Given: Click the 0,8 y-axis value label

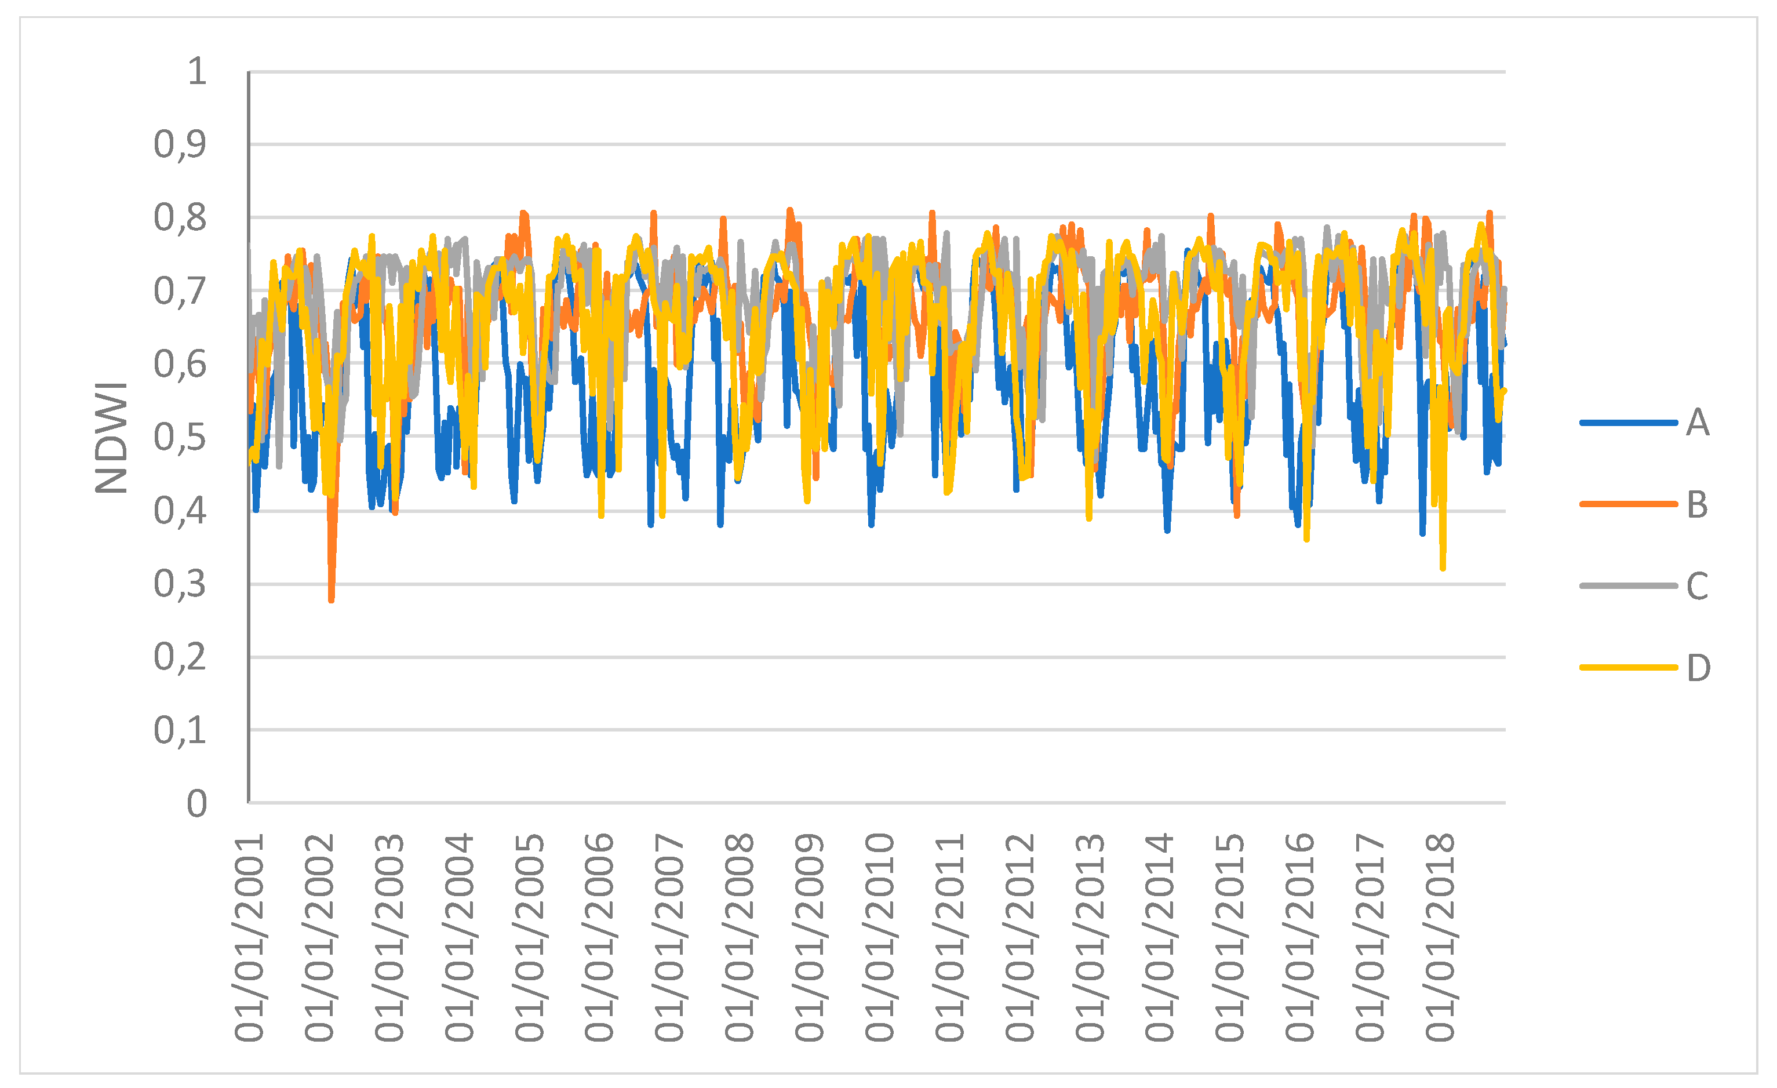Looking at the screenshot, I should (x=180, y=217).
